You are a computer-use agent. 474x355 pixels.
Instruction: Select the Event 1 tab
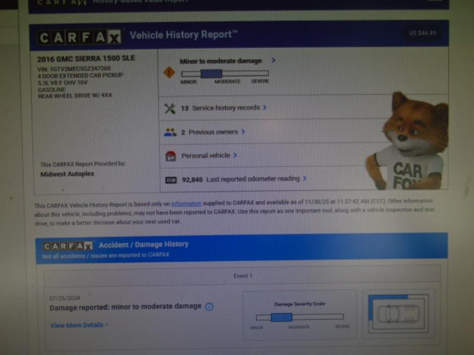coord(242,276)
